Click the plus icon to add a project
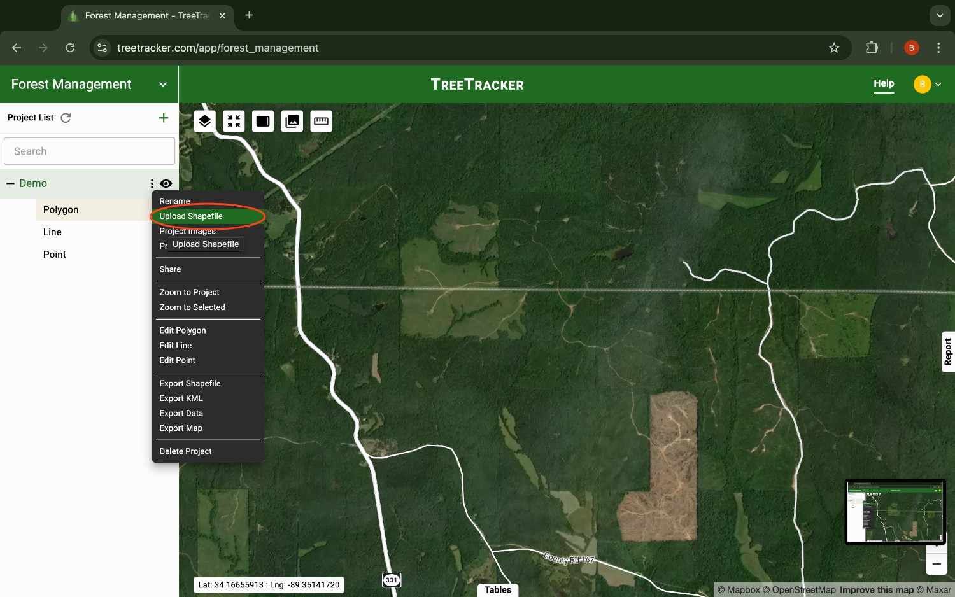The height and width of the screenshot is (597, 955). (x=164, y=118)
